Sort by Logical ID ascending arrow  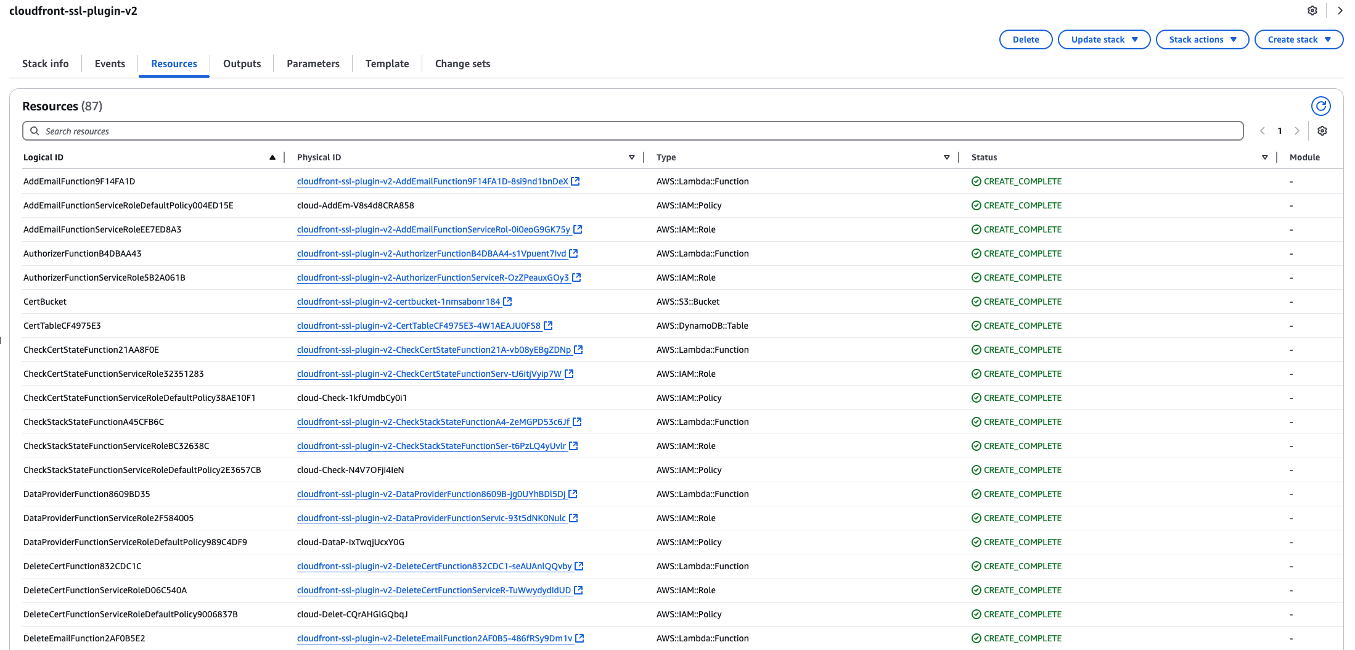click(x=272, y=157)
